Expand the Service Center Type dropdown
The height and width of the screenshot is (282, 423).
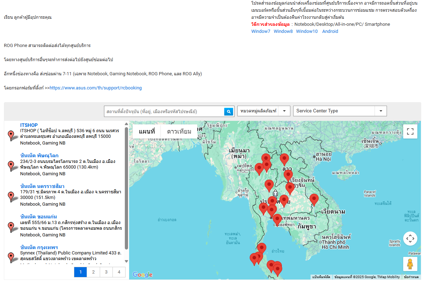[x=340, y=111]
